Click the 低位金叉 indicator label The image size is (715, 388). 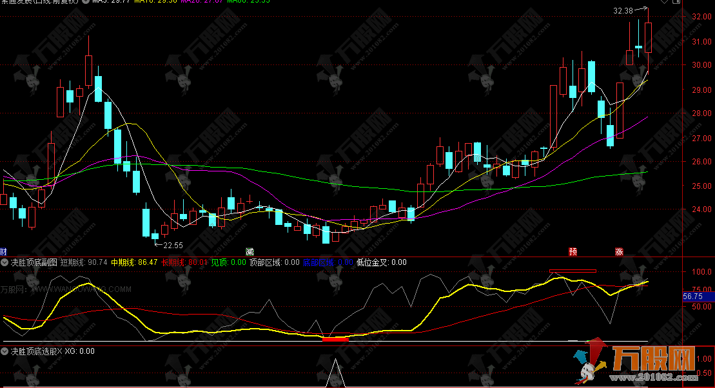click(383, 262)
